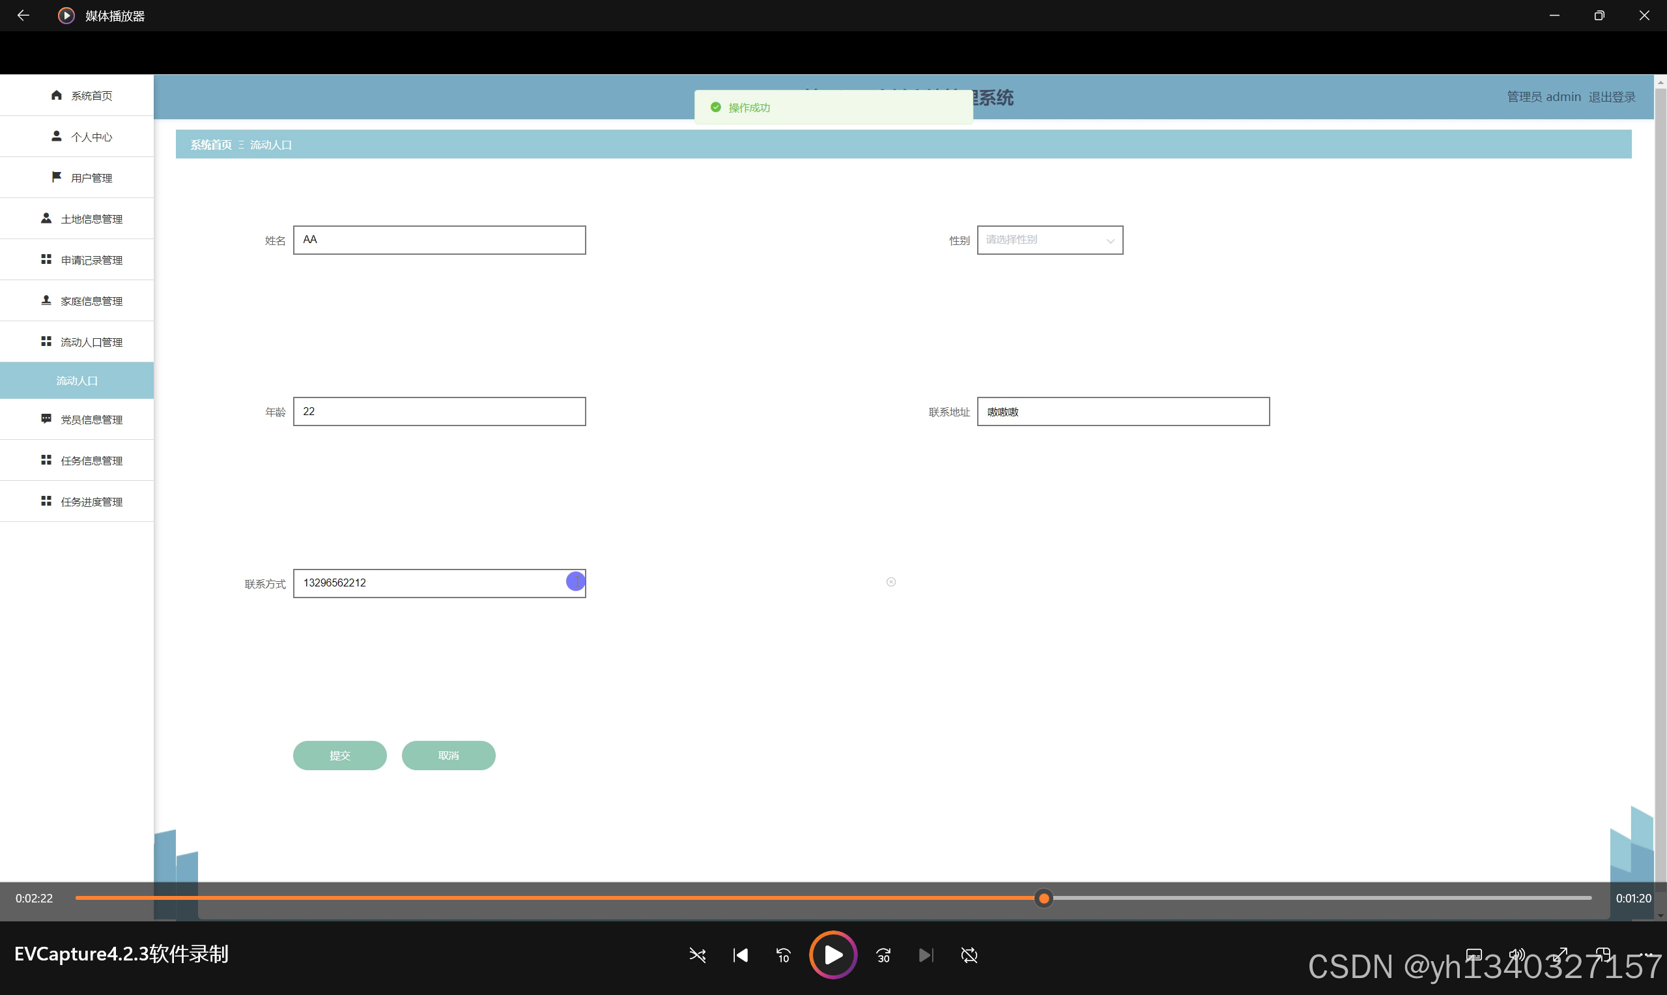Open the 性别 dropdown selector
Screen dimensions: 1667x995
tap(1049, 240)
